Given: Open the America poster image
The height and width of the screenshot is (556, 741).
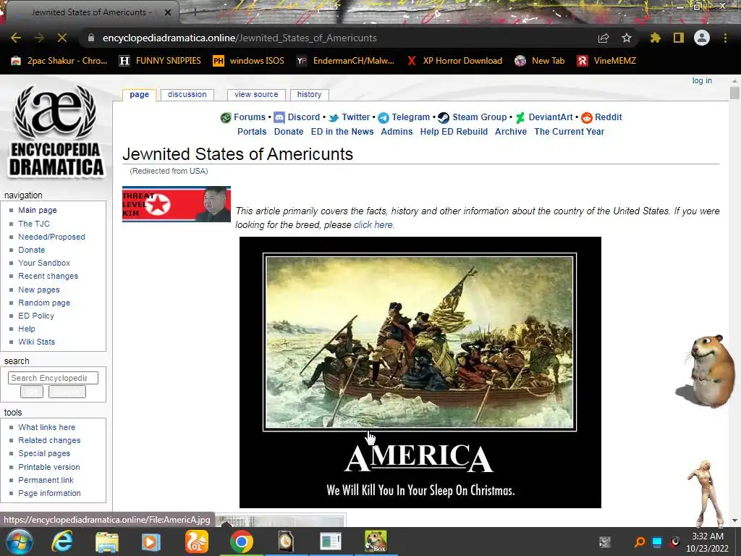Looking at the screenshot, I should (x=420, y=373).
